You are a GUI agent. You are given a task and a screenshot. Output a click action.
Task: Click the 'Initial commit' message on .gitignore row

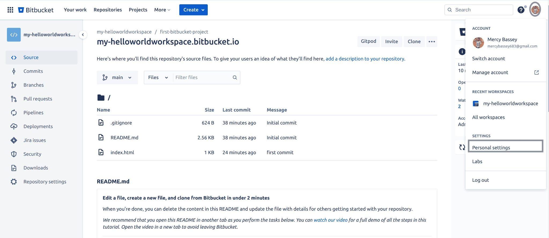(281, 123)
